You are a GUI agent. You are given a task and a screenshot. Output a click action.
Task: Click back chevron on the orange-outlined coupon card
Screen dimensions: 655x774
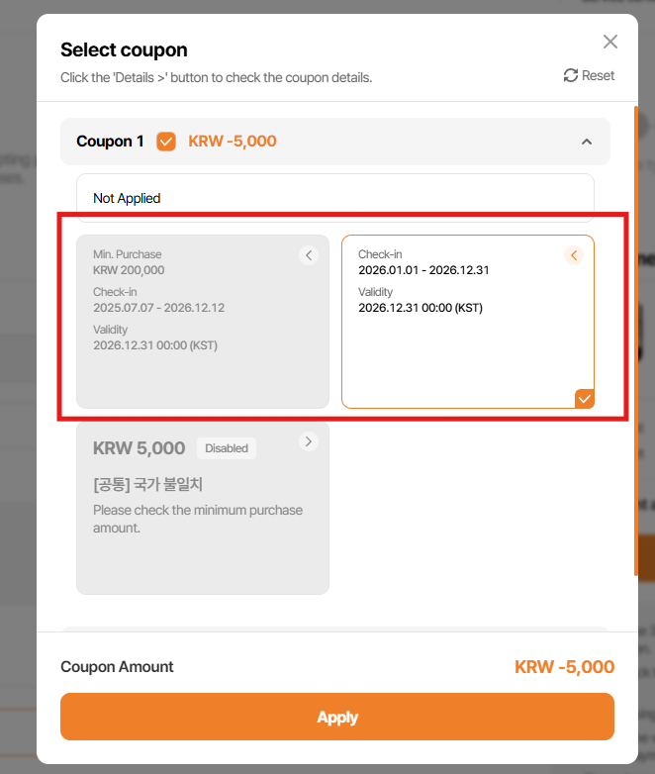point(574,255)
